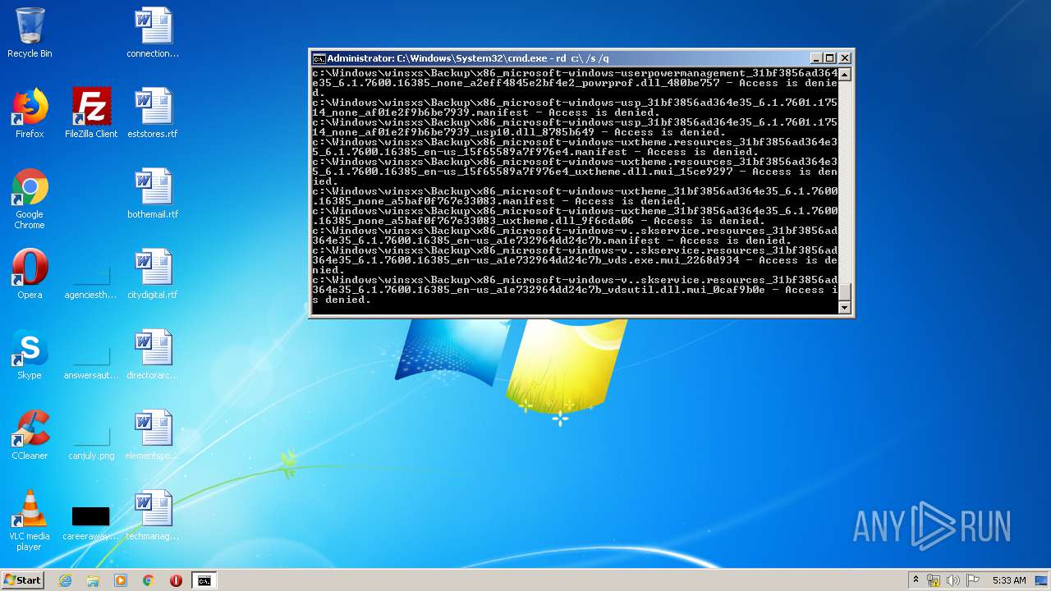
Task: Click the cmd window scrollbar thumb
Action: pos(844,293)
